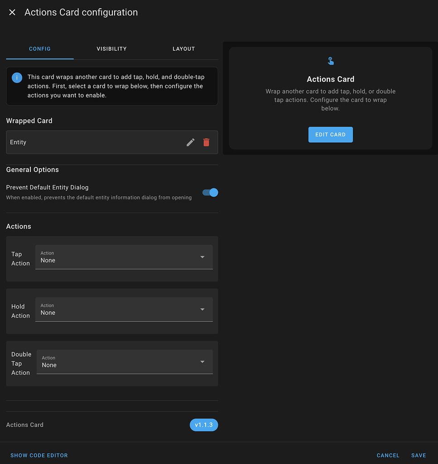Close the Actions Card configuration dialog
The height and width of the screenshot is (464, 438).
coord(12,12)
